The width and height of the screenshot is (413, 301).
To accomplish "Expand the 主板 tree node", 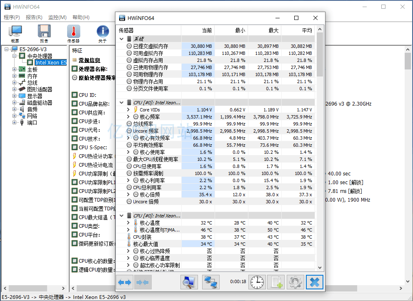I will [15, 69].
